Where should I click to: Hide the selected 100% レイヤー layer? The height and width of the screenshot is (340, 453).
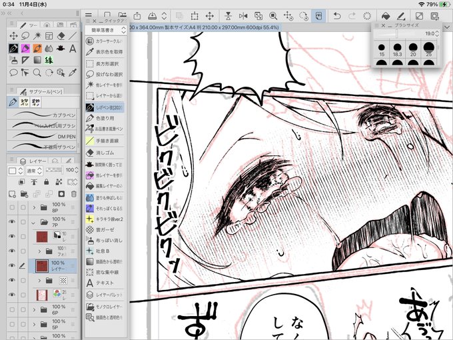pyautogui.click(x=12, y=265)
